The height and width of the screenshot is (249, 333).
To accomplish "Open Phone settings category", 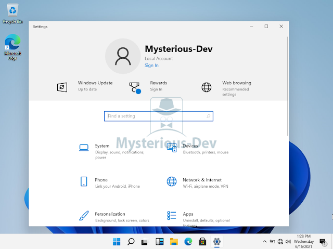I will pyautogui.click(x=101, y=180).
